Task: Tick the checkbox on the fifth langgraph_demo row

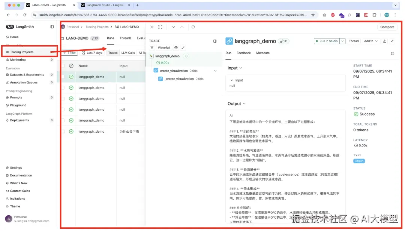Action: coord(63,120)
